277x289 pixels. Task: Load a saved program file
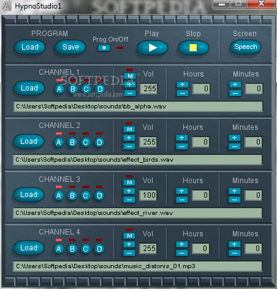[x=30, y=47]
